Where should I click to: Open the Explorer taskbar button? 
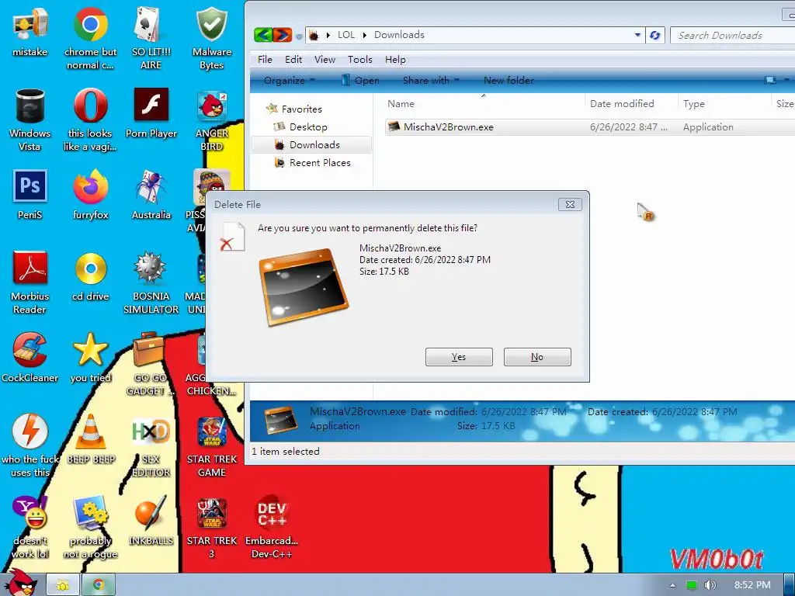point(63,585)
